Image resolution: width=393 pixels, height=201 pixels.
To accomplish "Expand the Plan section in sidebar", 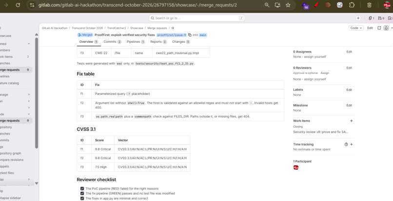I will pos(29,101).
